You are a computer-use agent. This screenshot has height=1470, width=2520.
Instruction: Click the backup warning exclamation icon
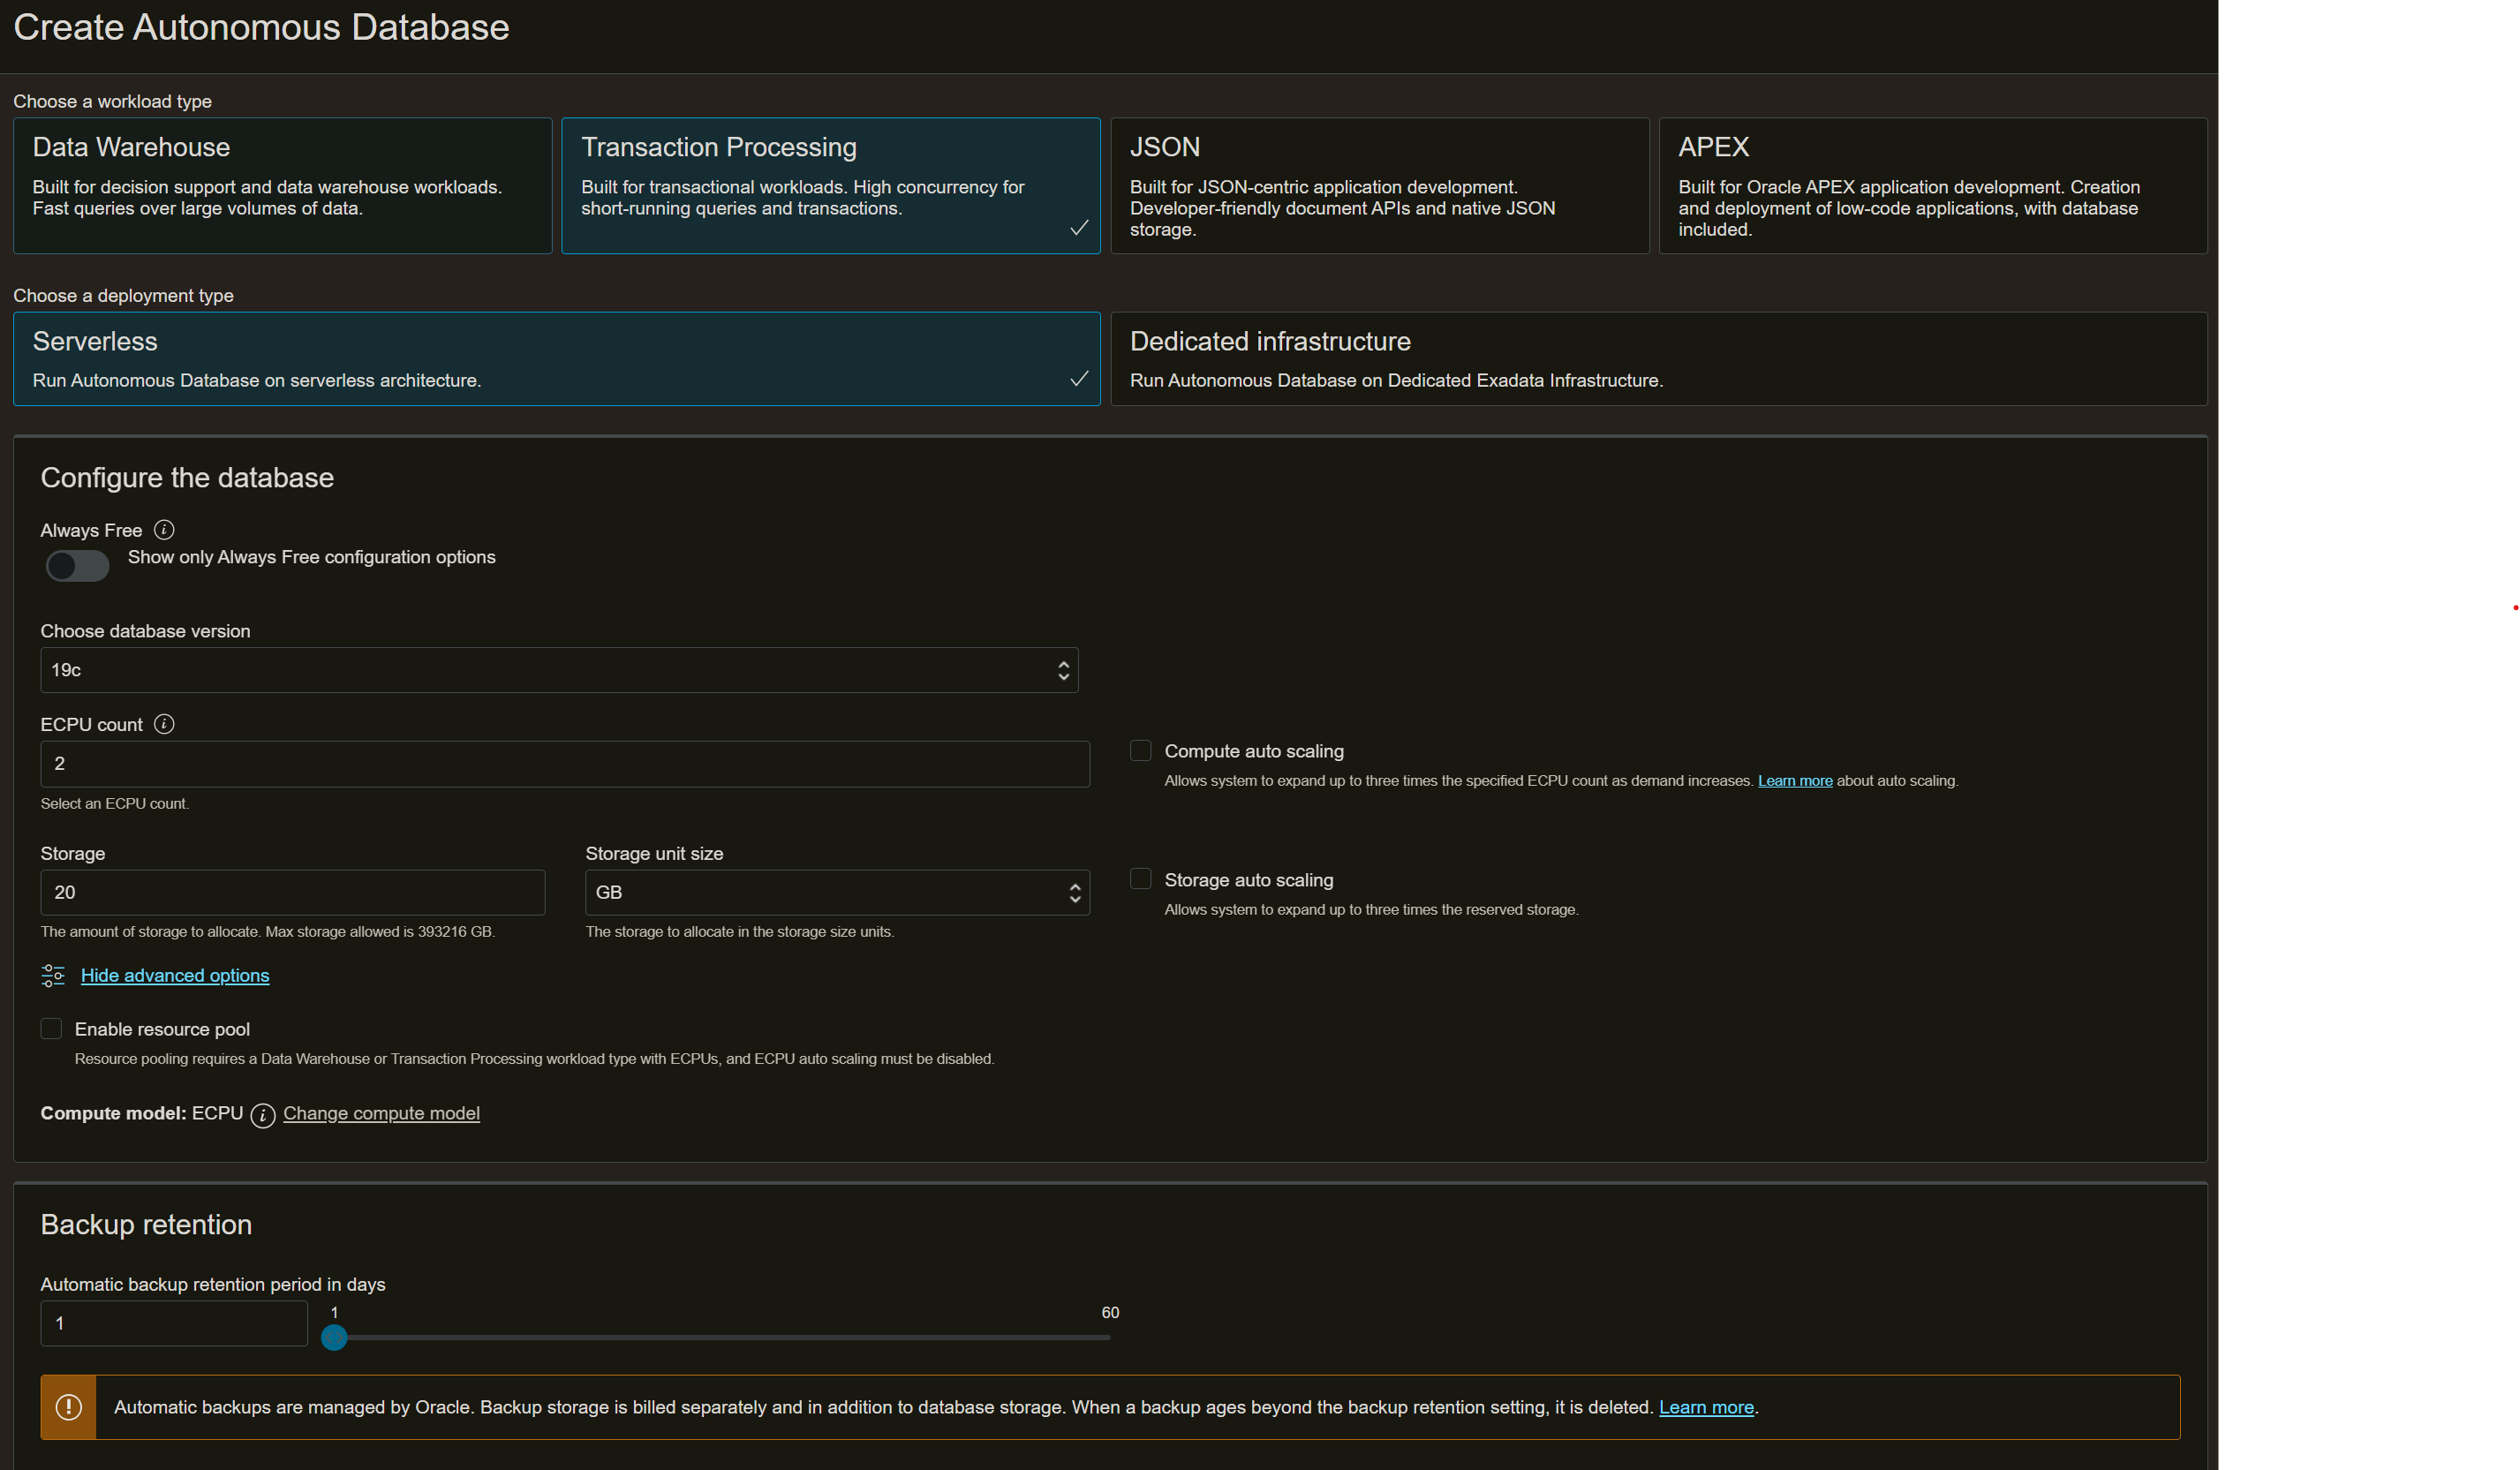coord(69,1407)
